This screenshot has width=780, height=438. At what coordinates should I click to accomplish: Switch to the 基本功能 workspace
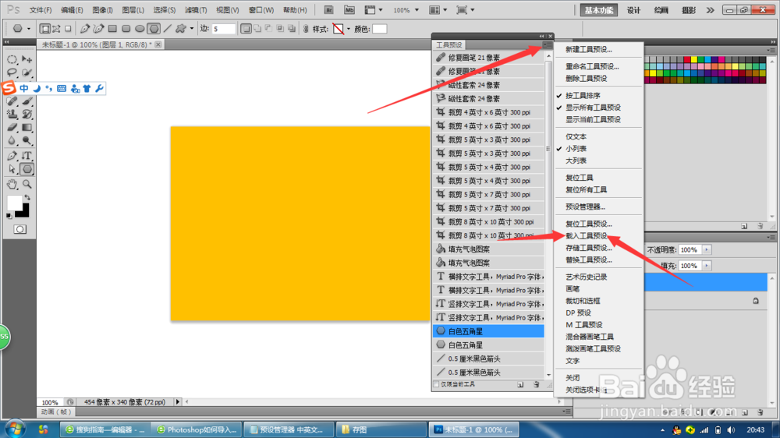click(599, 10)
